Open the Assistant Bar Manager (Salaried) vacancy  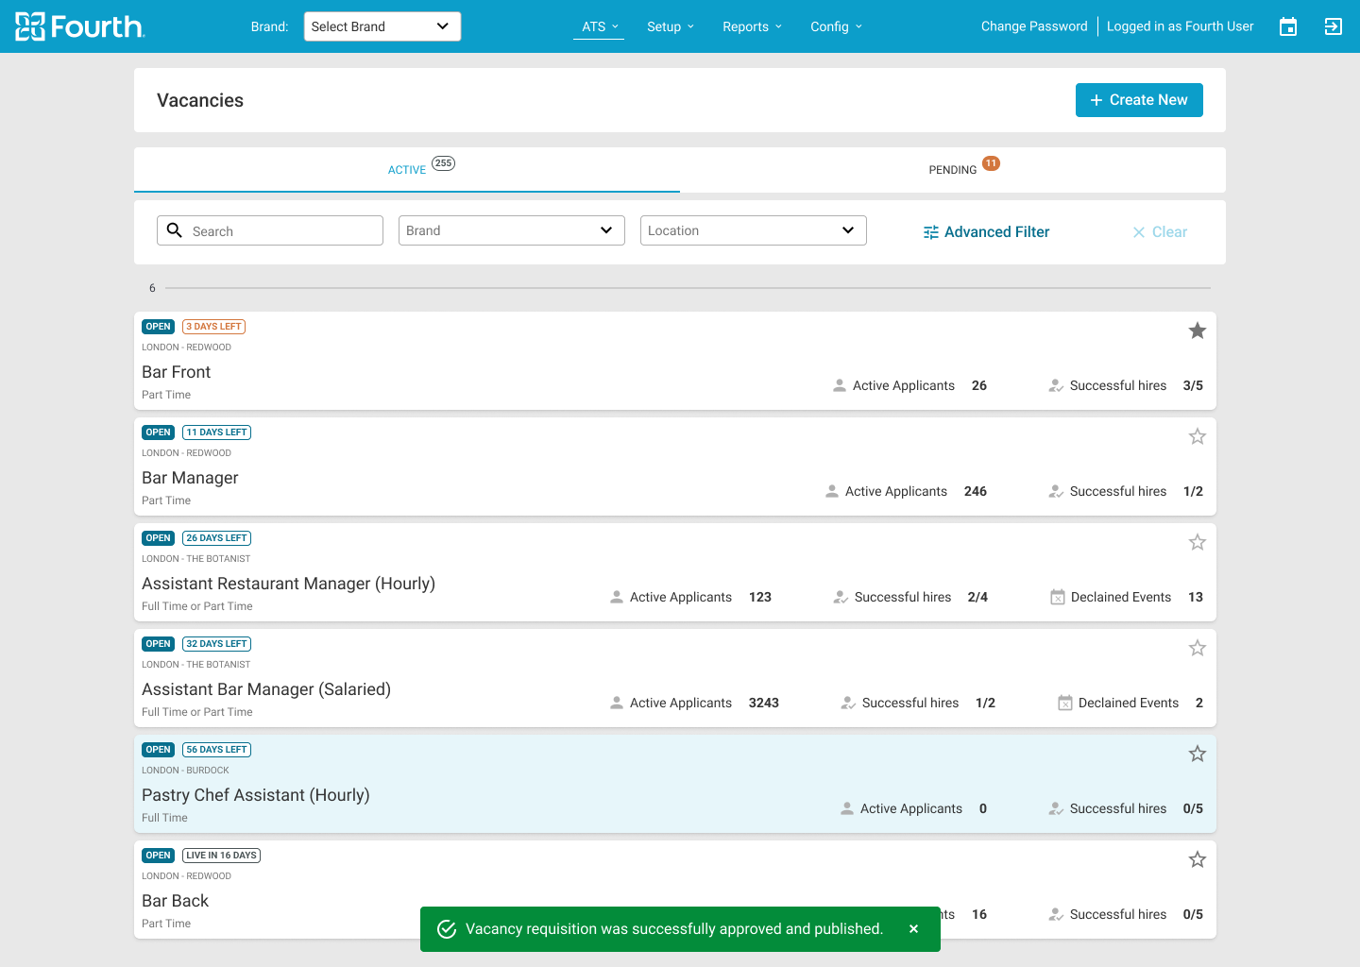[x=266, y=689]
